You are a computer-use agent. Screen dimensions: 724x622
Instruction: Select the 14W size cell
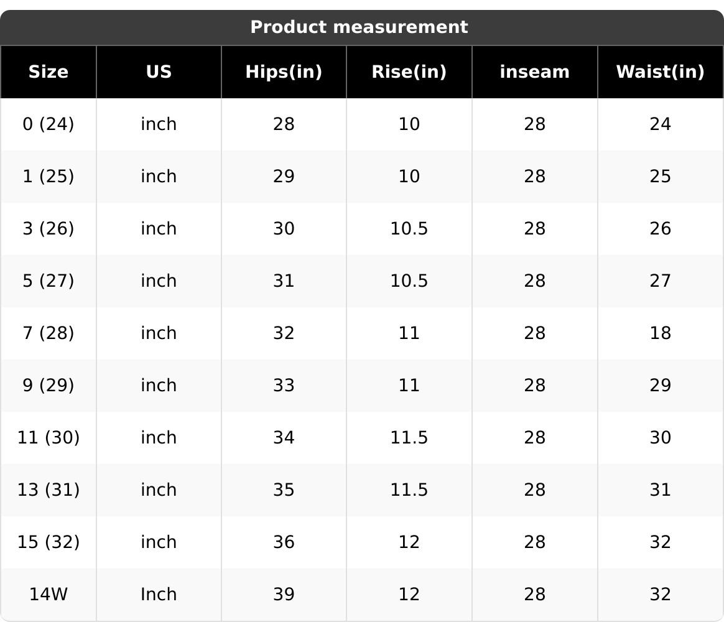pyautogui.click(x=49, y=595)
